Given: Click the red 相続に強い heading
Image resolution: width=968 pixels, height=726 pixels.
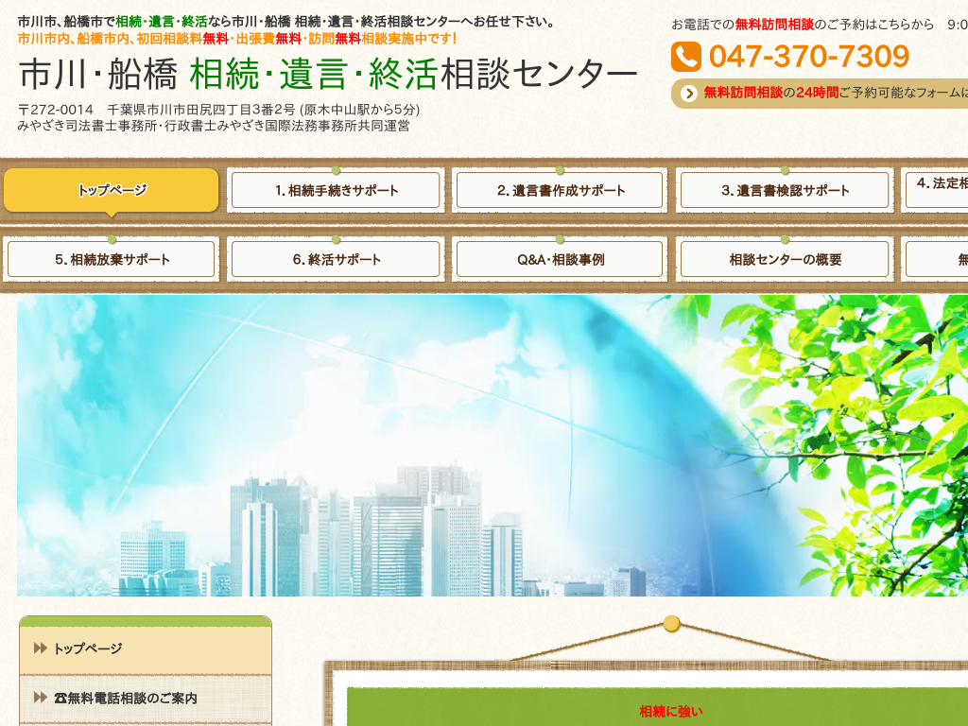Looking at the screenshot, I should [x=670, y=711].
